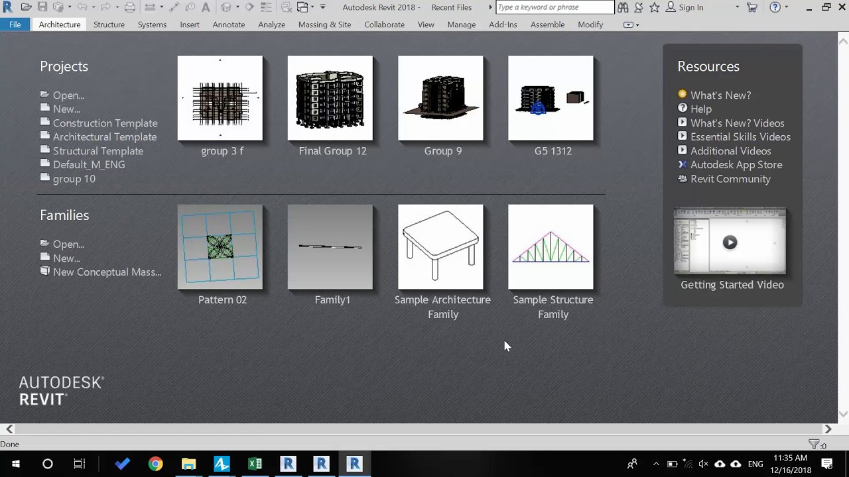This screenshot has height=477, width=849.
Task: Click New Conceptual Mass link under Families
Action: coord(107,272)
